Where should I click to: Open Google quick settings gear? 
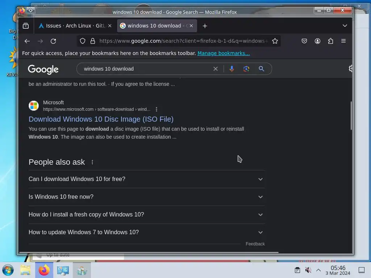click(x=350, y=68)
